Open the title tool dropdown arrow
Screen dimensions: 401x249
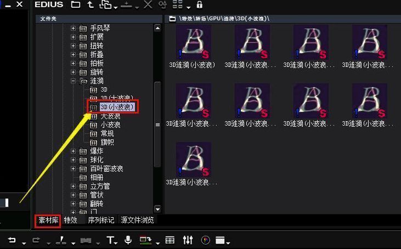click(116, 243)
